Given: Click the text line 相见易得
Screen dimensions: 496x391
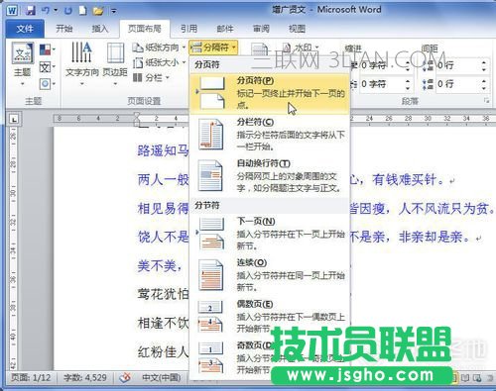Looking at the screenshot, I should (164, 209).
